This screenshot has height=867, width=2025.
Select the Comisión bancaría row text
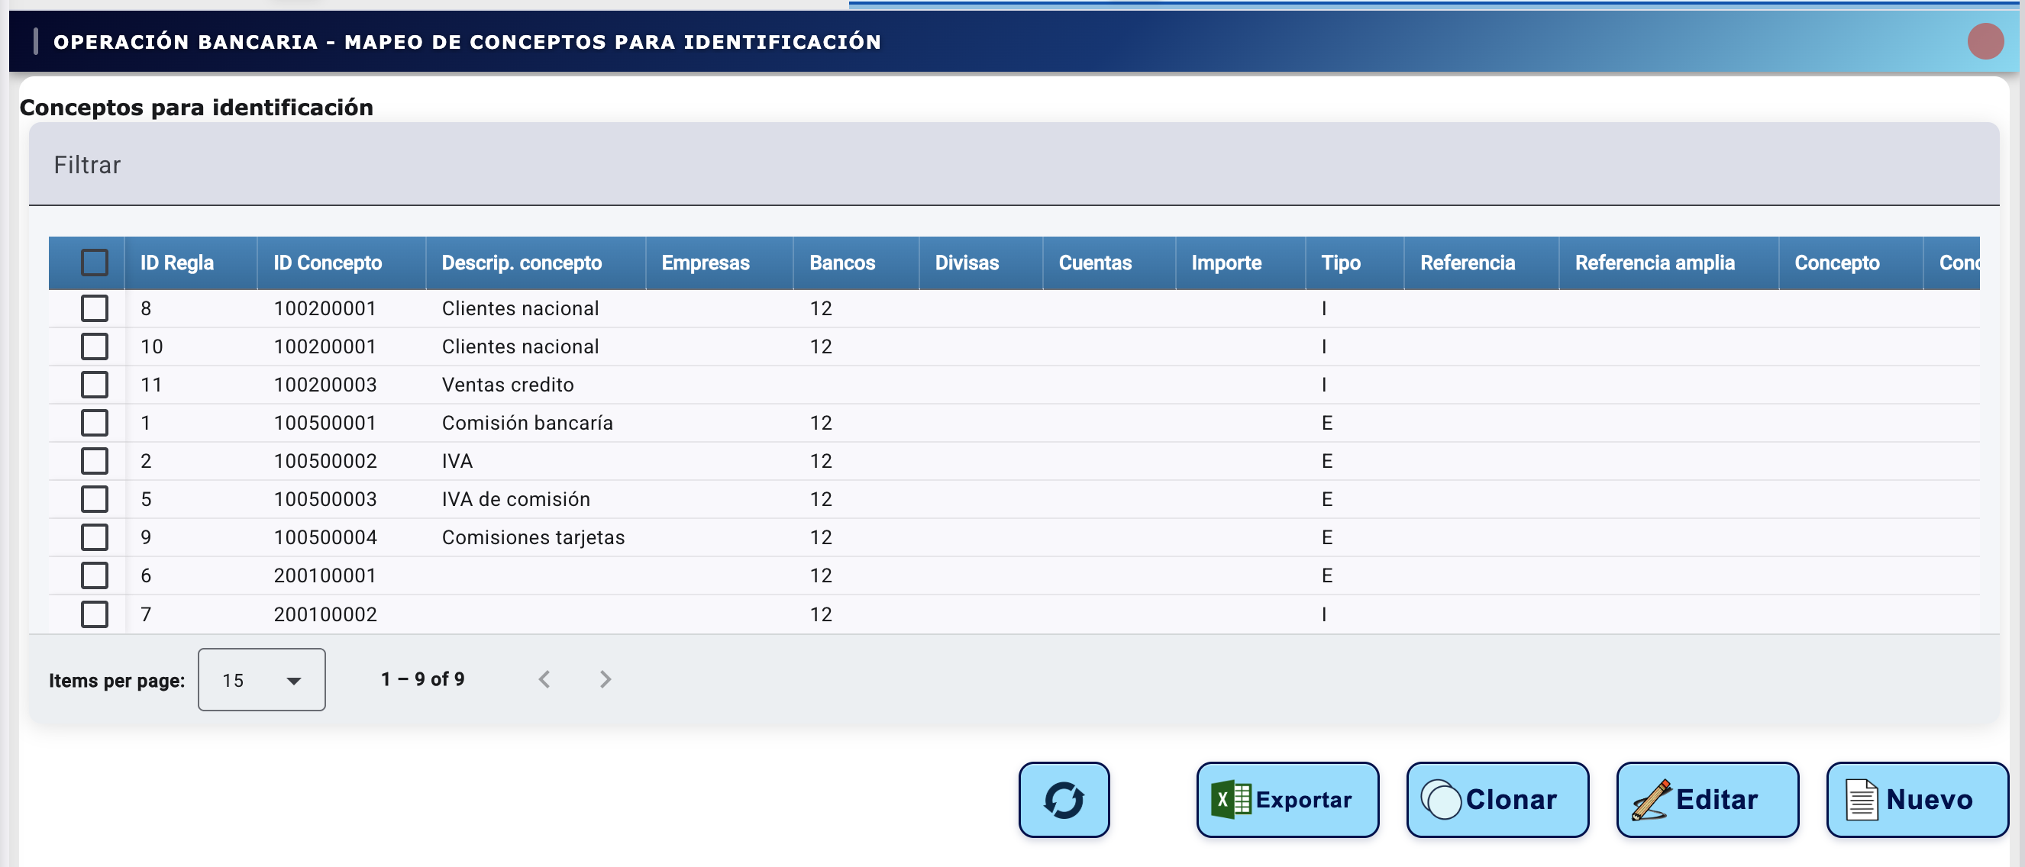[x=527, y=423]
